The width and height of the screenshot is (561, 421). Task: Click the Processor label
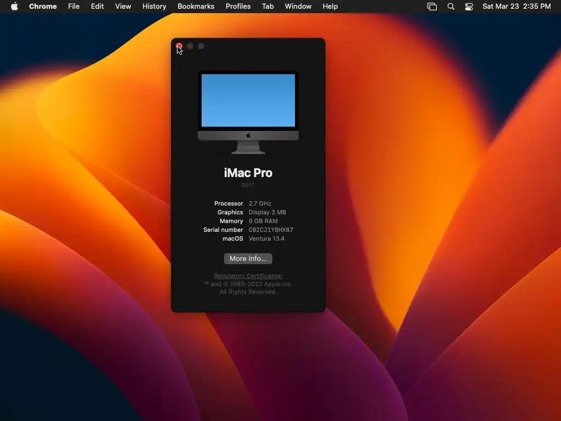228,203
